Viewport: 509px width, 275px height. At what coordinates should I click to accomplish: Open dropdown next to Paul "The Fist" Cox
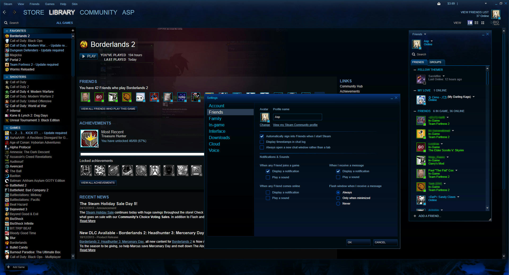(456, 170)
